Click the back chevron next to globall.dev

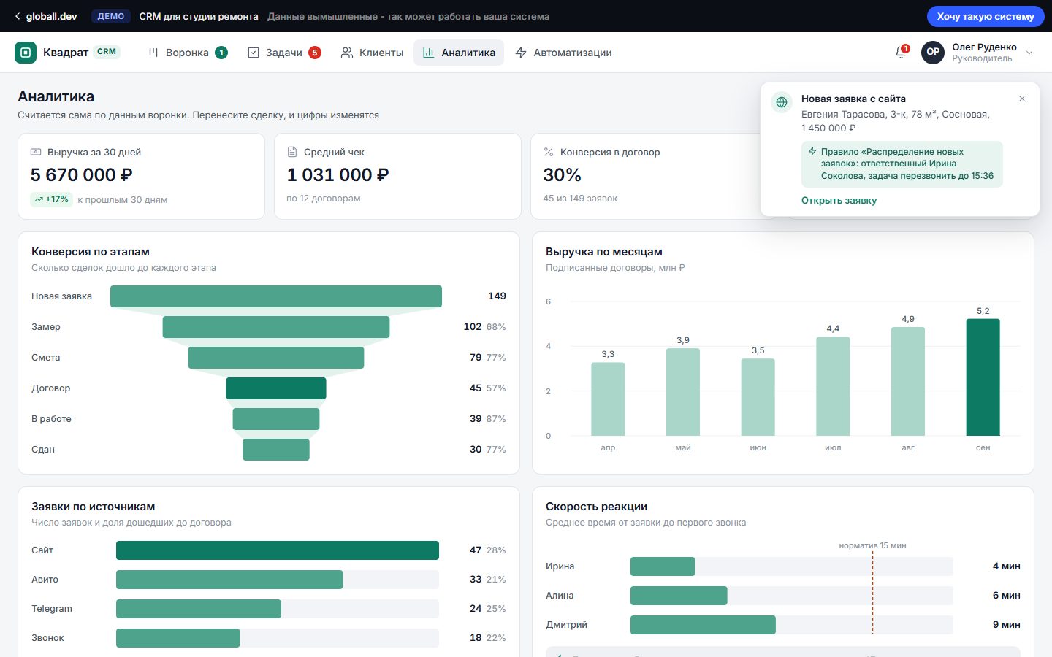click(18, 16)
